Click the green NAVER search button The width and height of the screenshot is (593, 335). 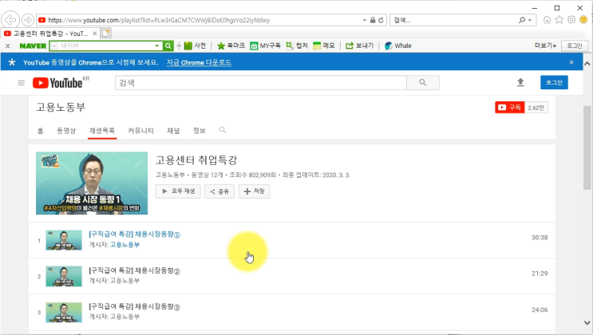[x=168, y=45]
